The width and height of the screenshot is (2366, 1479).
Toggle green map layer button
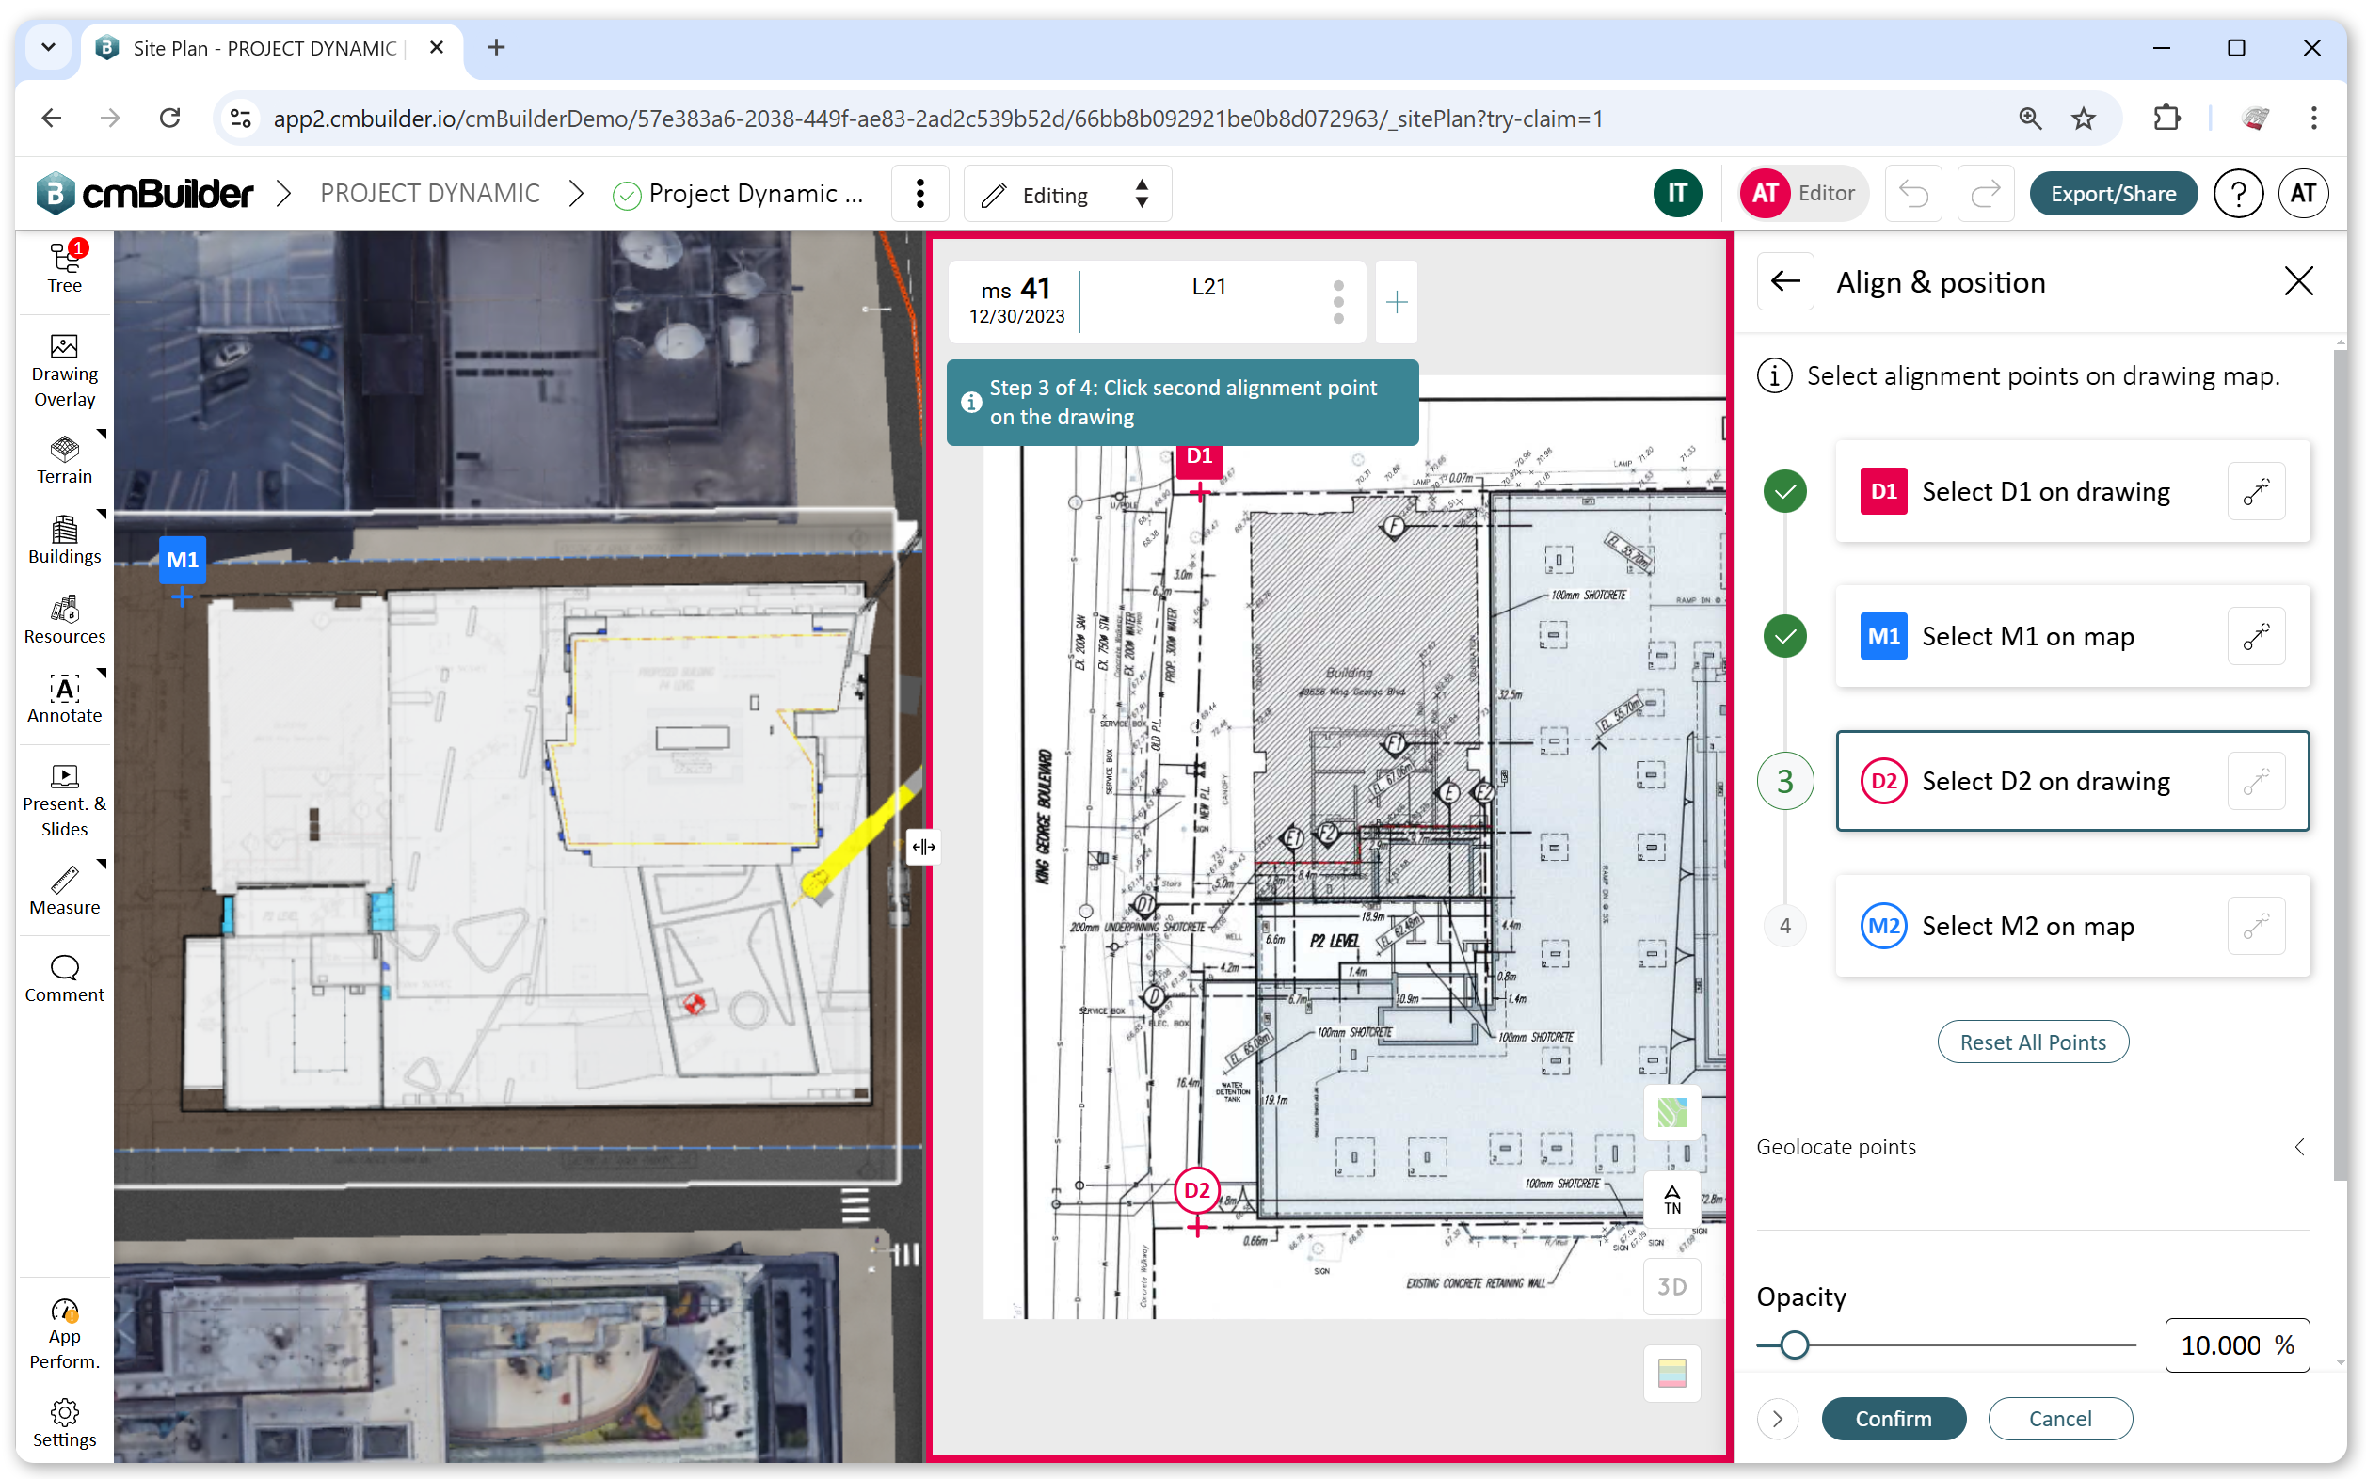point(1671,1112)
